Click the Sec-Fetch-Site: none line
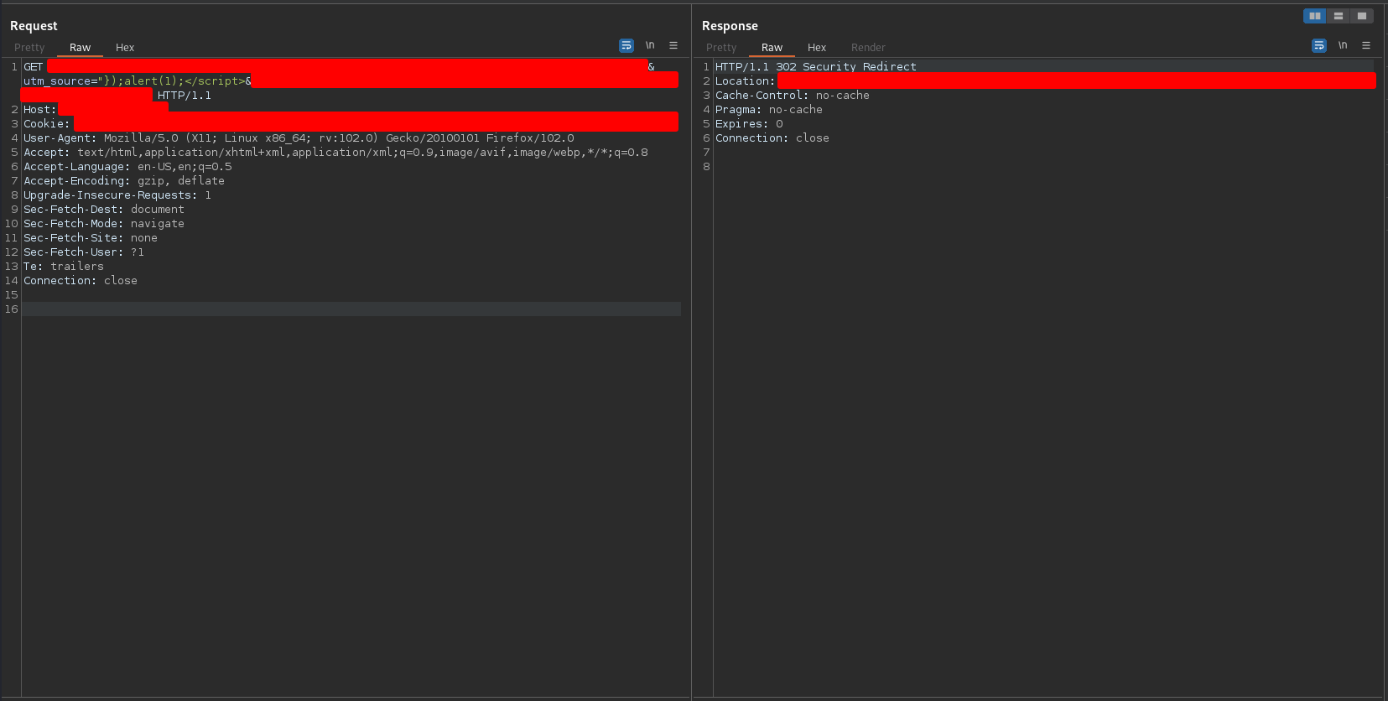 point(91,238)
